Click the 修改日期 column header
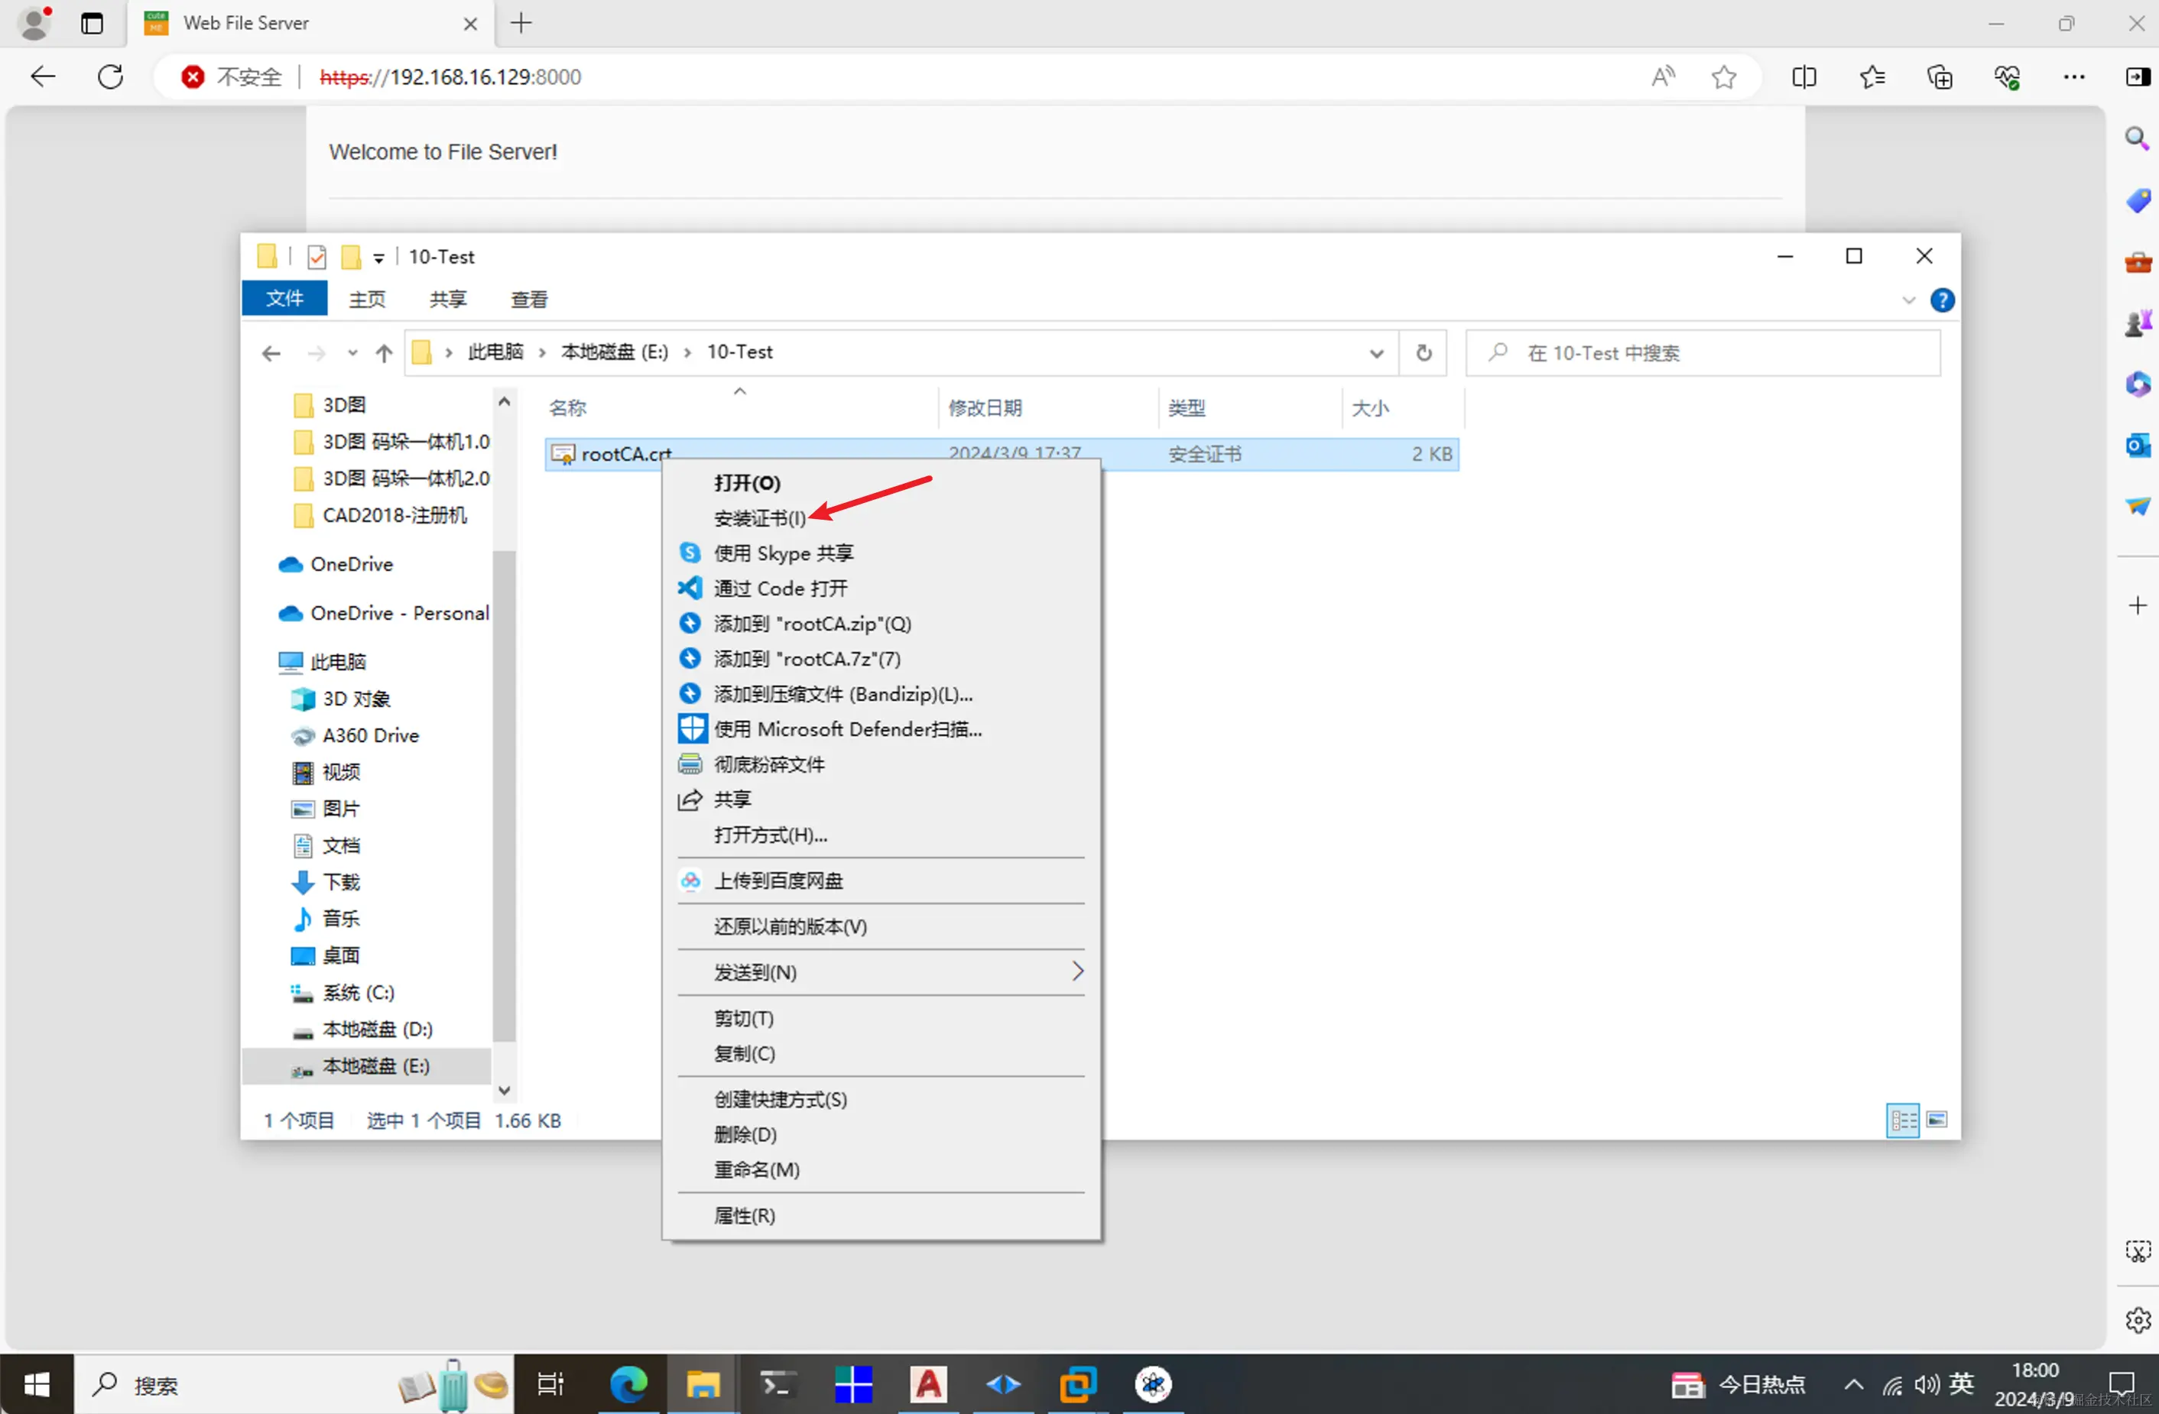Viewport: 2159px width, 1414px height. pyautogui.click(x=1049, y=408)
